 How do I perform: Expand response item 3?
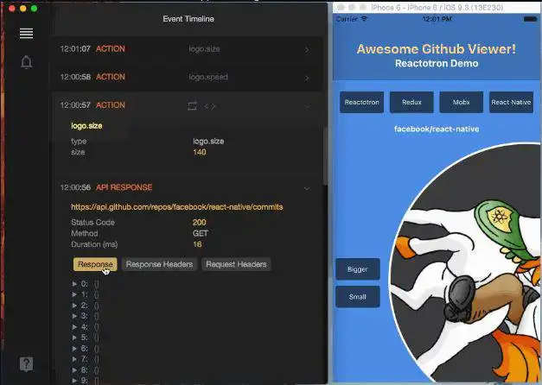pos(74,316)
